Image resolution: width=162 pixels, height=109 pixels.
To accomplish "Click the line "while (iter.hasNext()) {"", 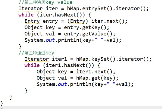I will (55, 15).
